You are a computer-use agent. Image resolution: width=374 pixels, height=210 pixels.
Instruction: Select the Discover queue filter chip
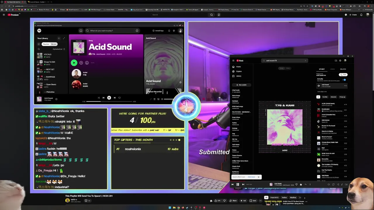(333, 97)
